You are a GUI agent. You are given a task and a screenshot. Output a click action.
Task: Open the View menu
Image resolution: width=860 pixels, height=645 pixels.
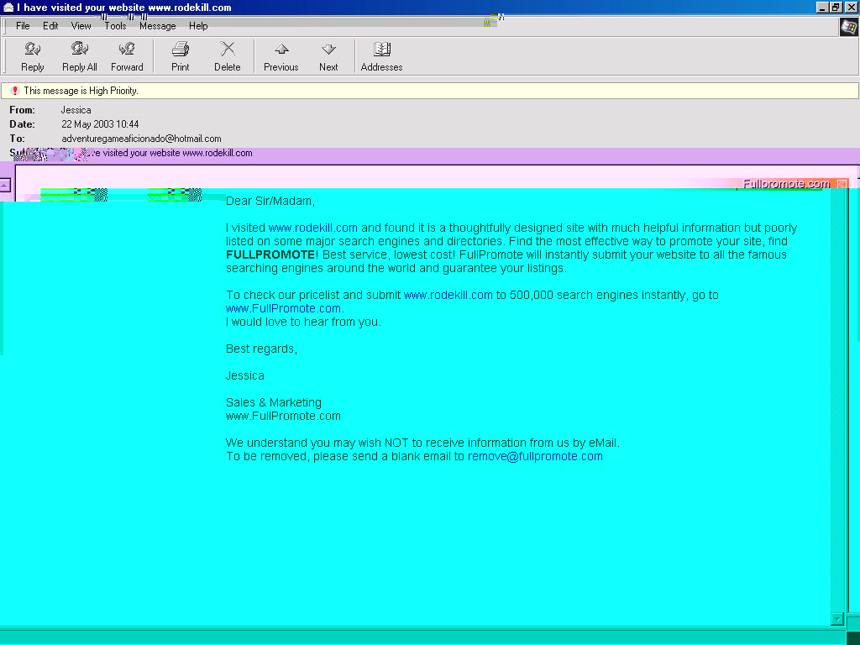click(x=81, y=26)
